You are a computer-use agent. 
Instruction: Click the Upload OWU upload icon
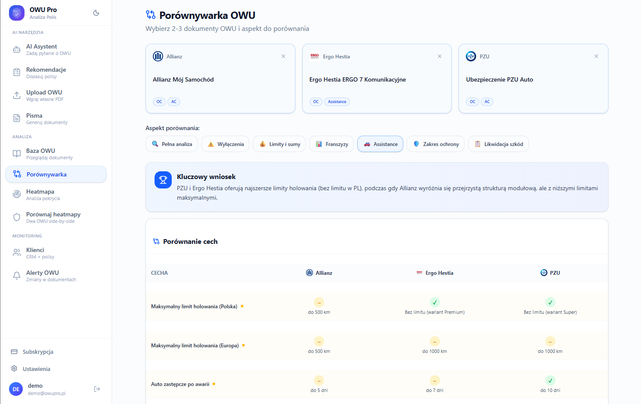coord(16,95)
